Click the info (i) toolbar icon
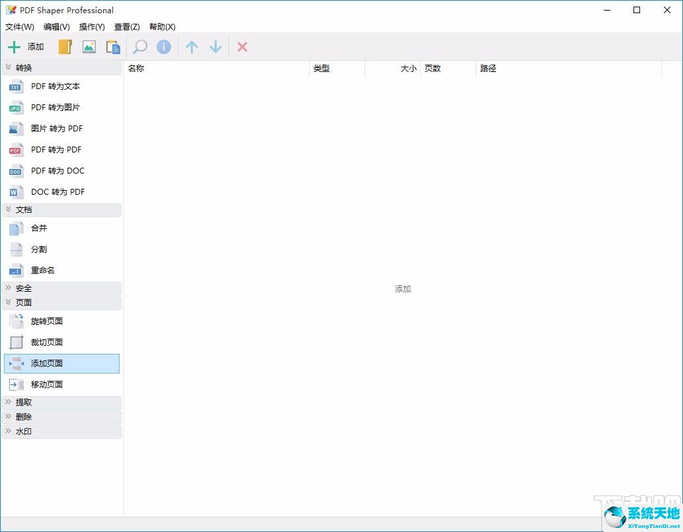 tap(164, 47)
